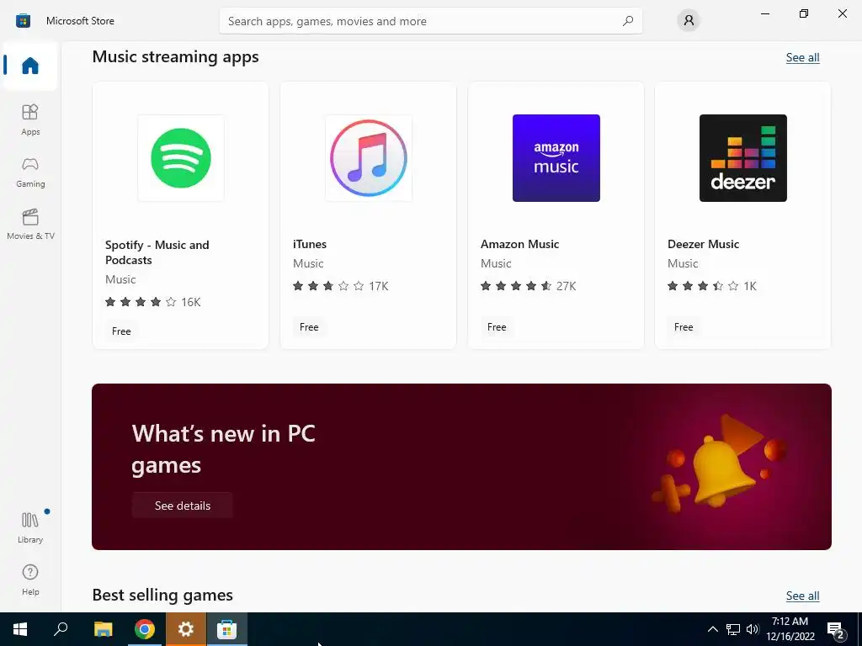Viewport: 862px width, 646px height.
Task: Restore down the Microsoft Store window
Action: click(803, 13)
